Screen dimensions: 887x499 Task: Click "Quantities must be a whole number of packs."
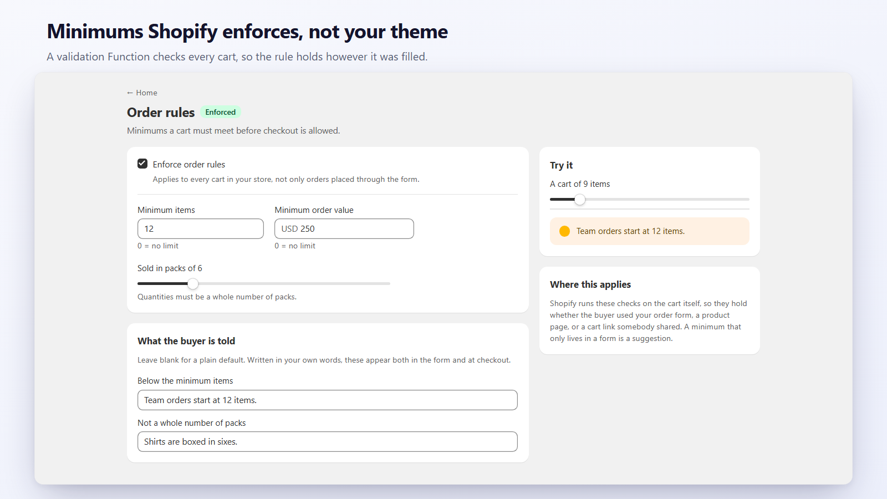[217, 297]
